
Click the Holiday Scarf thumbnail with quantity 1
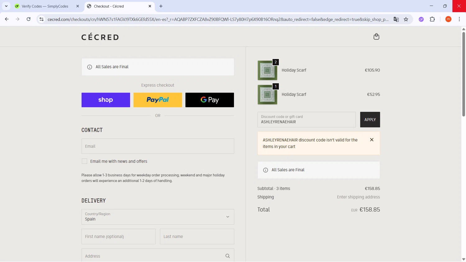[267, 95]
